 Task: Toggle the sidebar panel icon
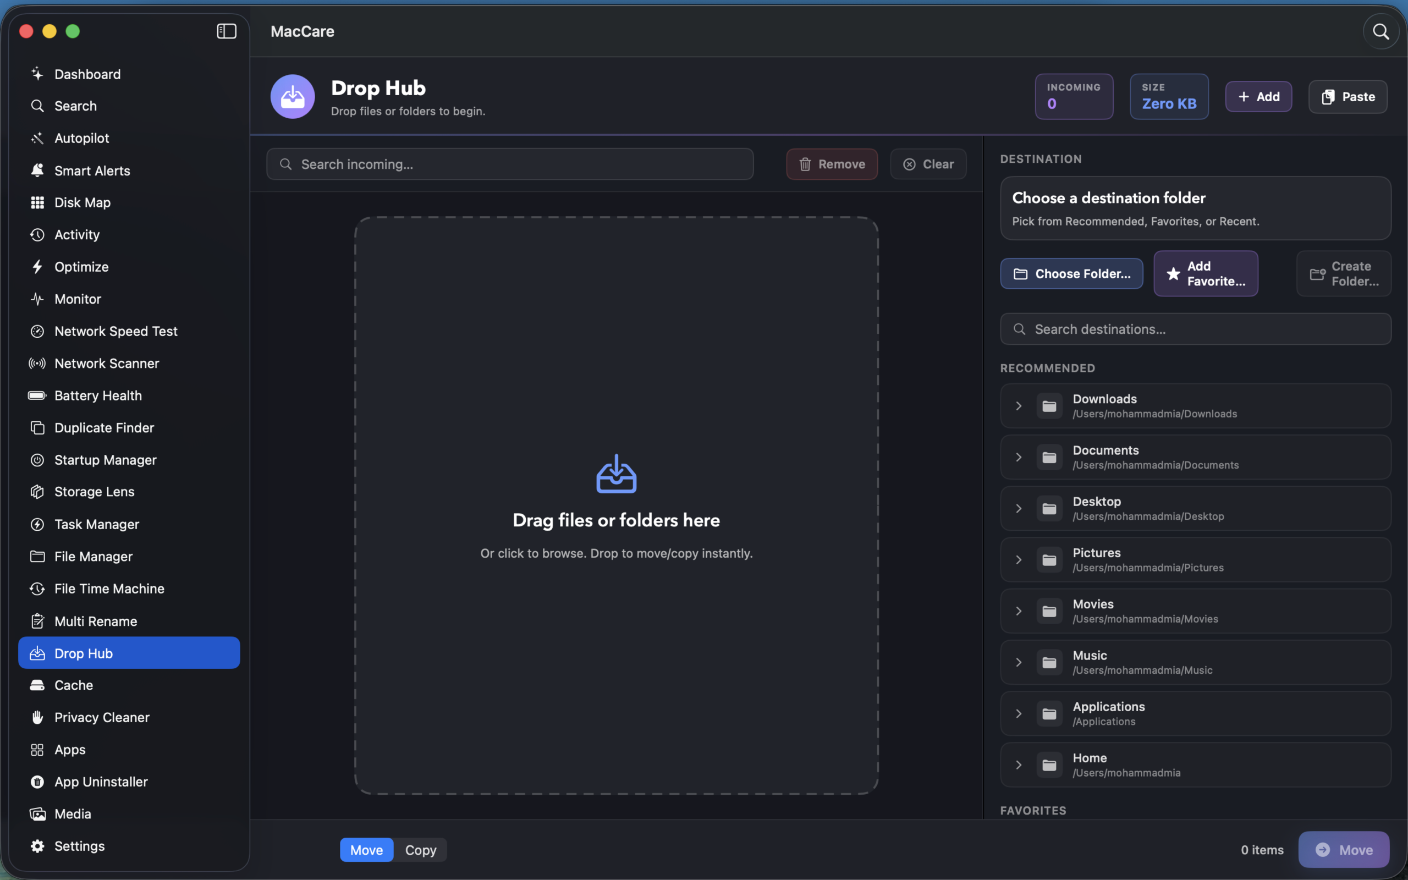(x=227, y=31)
